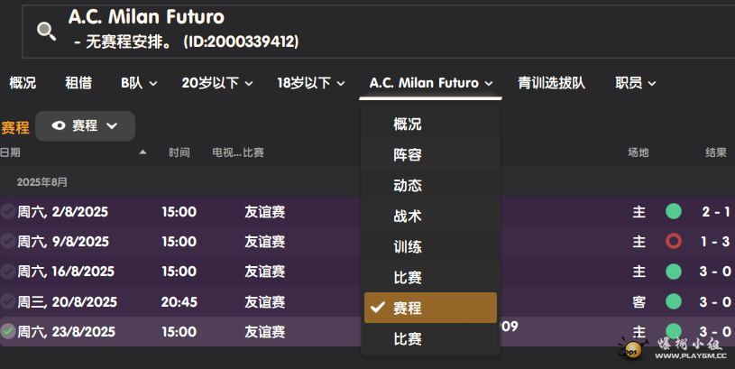Click the green result indicator for the 20/8/2025 match
The width and height of the screenshot is (735, 369).
(673, 301)
